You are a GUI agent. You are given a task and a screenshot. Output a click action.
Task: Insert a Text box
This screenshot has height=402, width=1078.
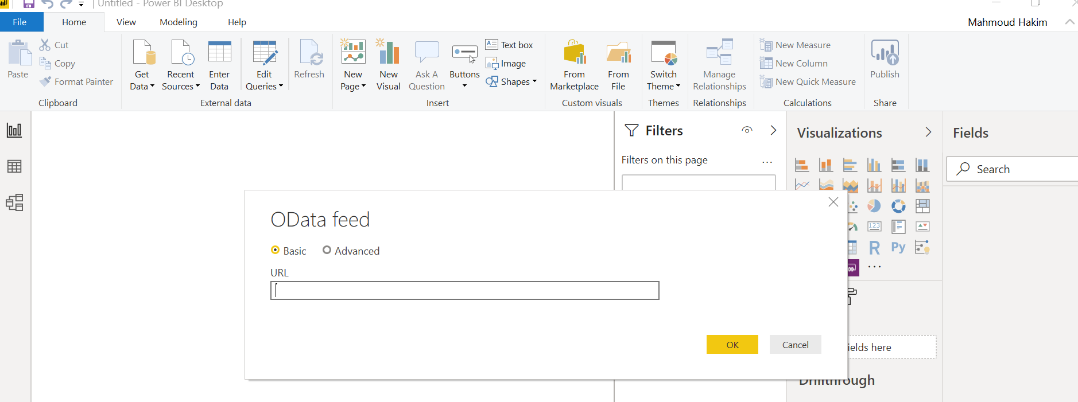(x=509, y=45)
